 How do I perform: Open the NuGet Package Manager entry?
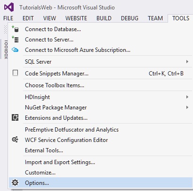click(x=100, y=108)
